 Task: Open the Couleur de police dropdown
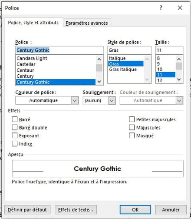click(47, 100)
